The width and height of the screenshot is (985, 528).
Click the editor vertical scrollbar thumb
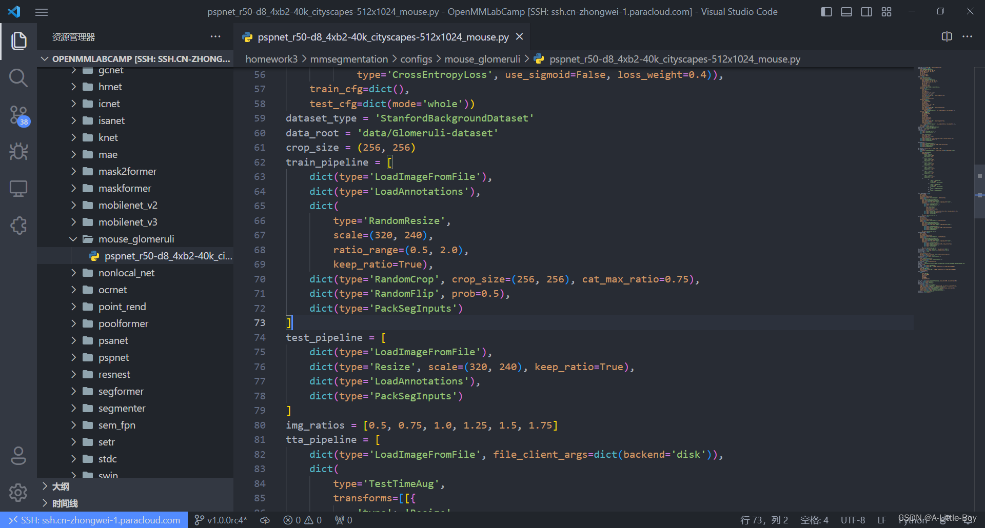click(x=979, y=192)
